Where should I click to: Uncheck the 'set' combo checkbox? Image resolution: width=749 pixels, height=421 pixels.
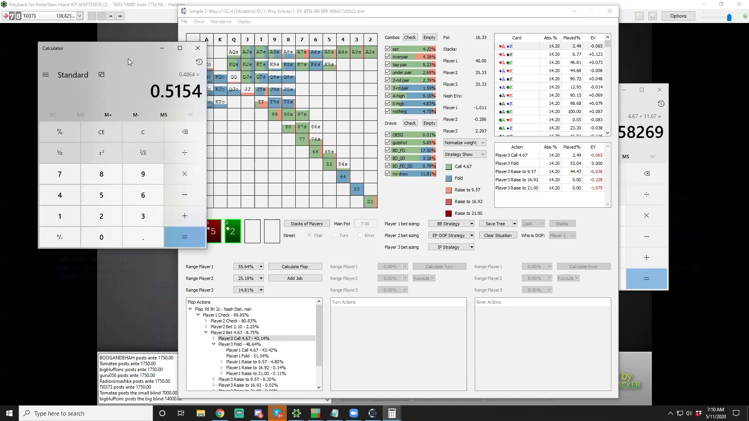[x=387, y=49]
